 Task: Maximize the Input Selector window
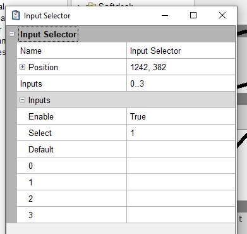(193, 15)
